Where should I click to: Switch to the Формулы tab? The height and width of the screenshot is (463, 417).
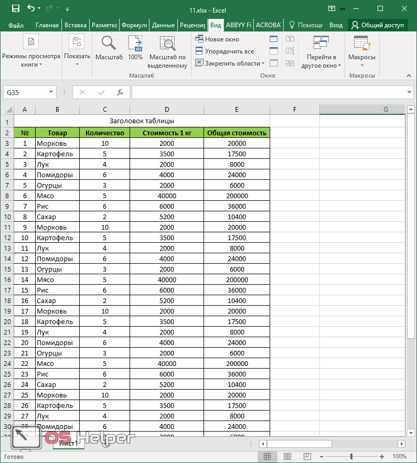[x=134, y=25]
